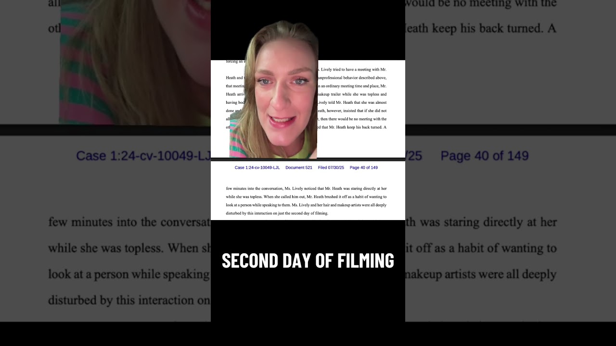The width and height of the screenshot is (616, 346).
Task: Click 'Case 1:24-cv-10049-LJL' in the small document header
Action: point(257,168)
